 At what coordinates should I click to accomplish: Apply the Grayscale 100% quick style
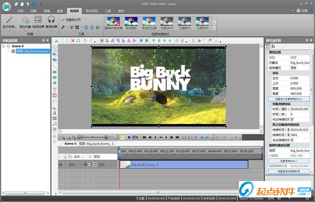pyautogui.click(x=167, y=23)
